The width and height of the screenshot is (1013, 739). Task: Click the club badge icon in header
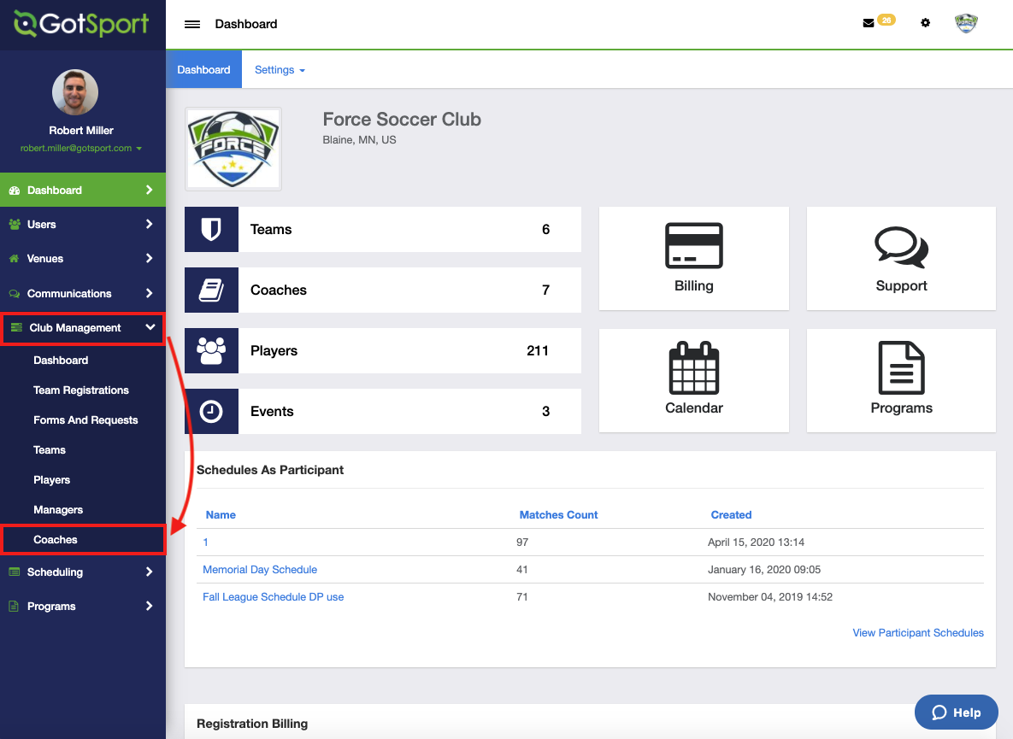(966, 23)
